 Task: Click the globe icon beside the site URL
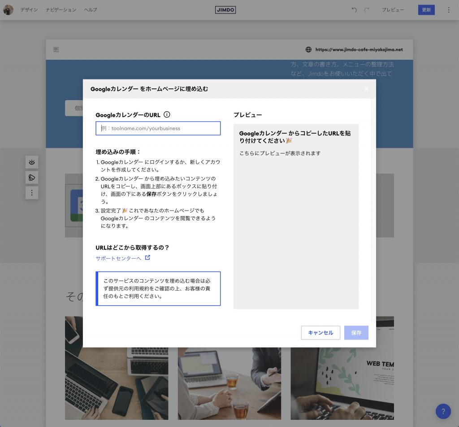coord(308,49)
